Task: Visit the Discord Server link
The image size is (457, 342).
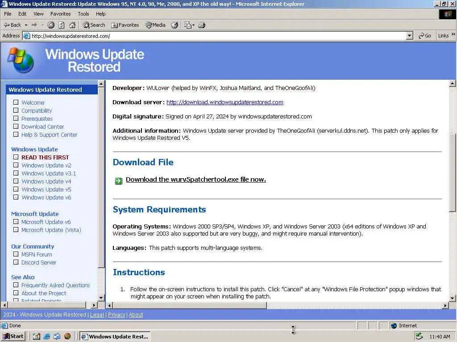Action: pyautogui.click(x=39, y=263)
